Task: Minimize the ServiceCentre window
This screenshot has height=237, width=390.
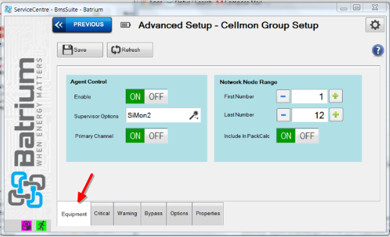Action: (x=344, y=8)
